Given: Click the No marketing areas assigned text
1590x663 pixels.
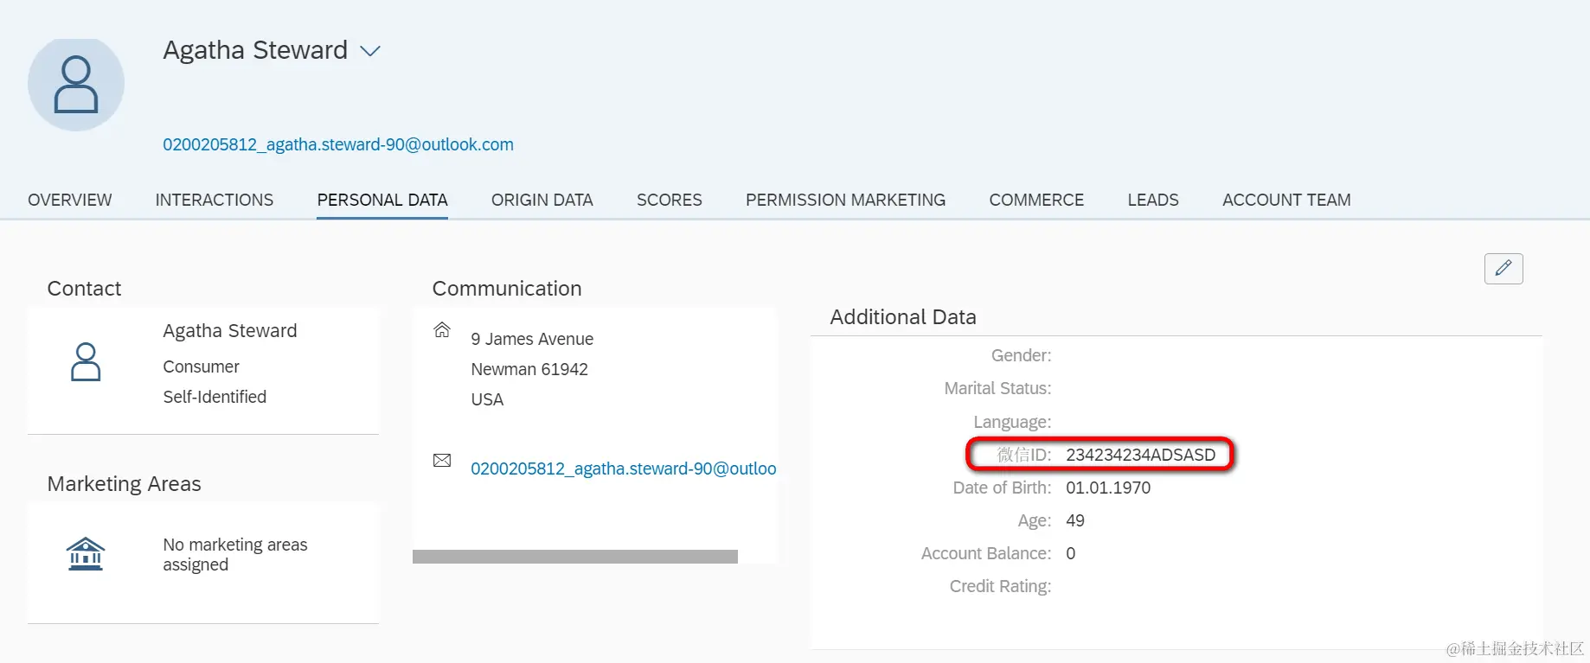Looking at the screenshot, I should click(235, 555).
